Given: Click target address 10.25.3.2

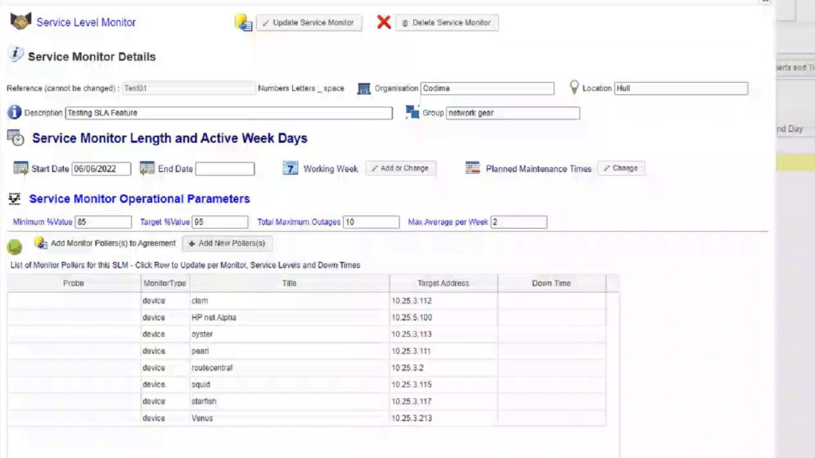Looking at the screenshot, I should (407, 368).
